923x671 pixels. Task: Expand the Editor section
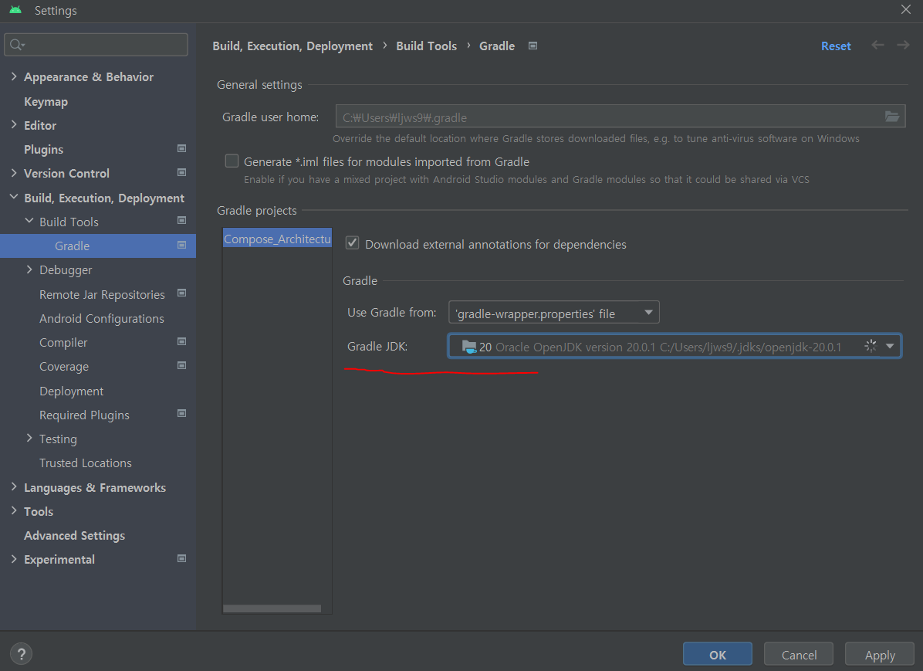pos(14,125)
